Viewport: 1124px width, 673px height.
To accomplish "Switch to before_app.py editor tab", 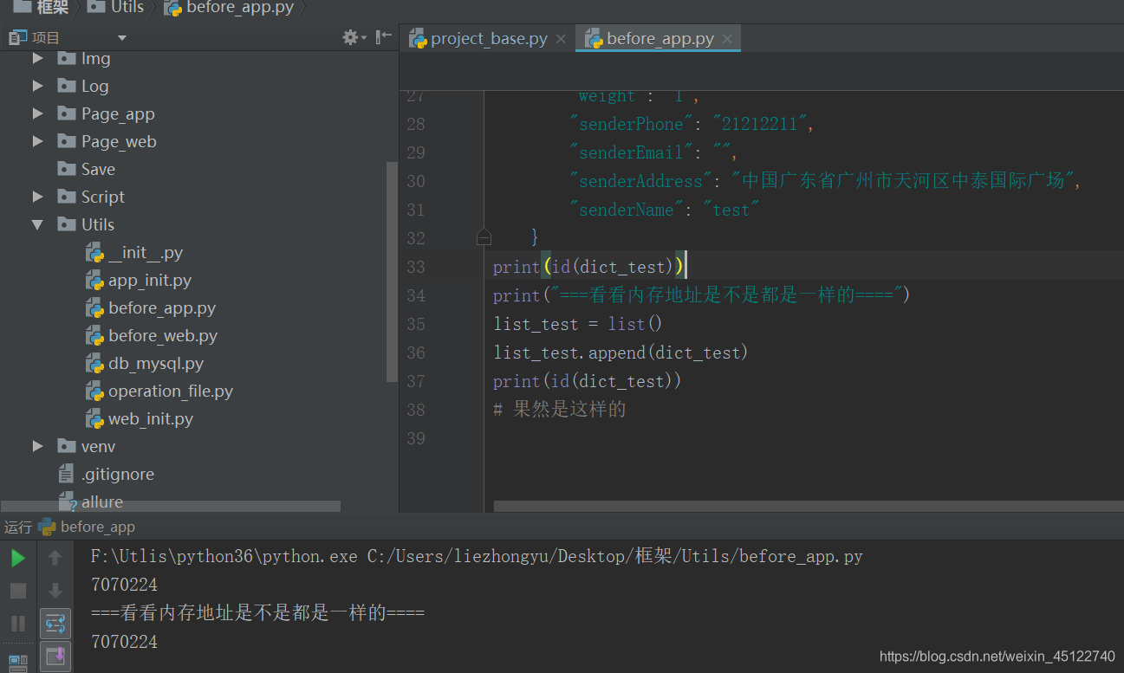I will click(660, 38).
